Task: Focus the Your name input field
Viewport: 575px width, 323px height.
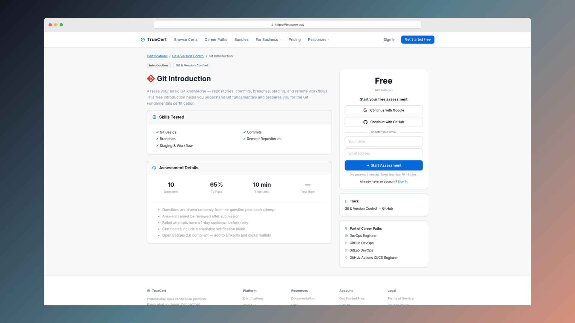Action: tap(384, 141)
